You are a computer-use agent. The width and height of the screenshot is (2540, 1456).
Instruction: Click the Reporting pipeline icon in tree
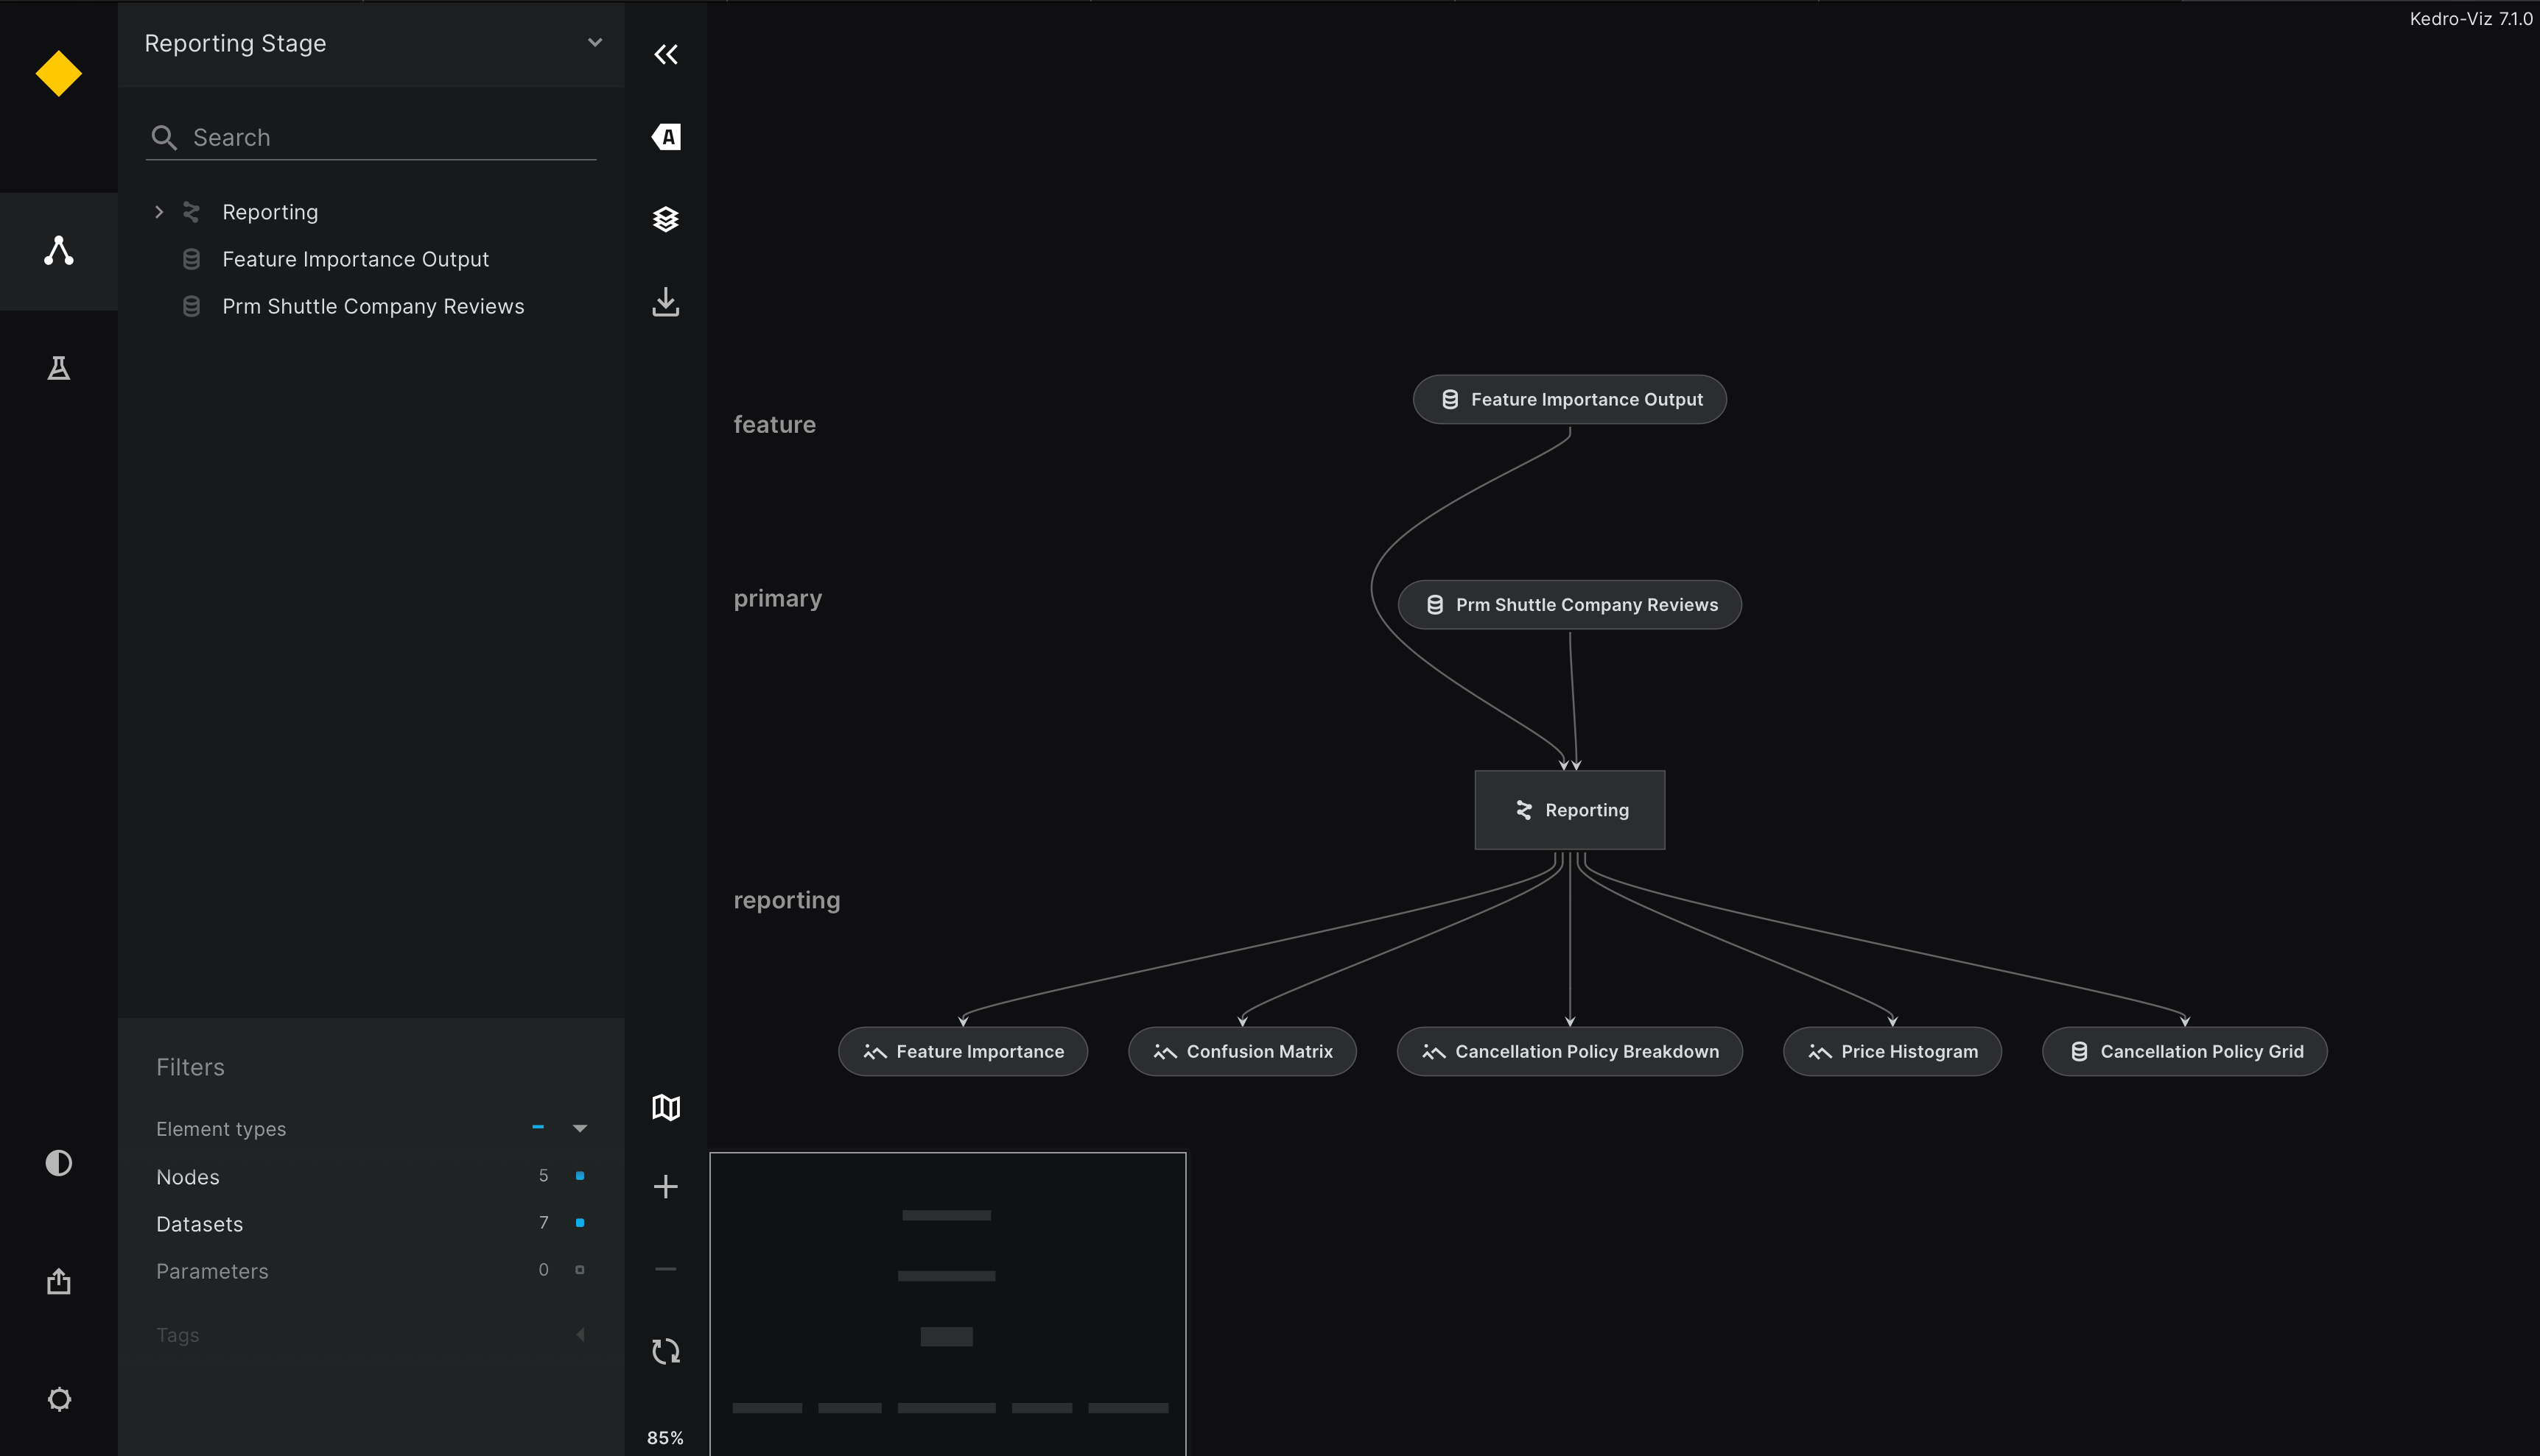point(191,212)
